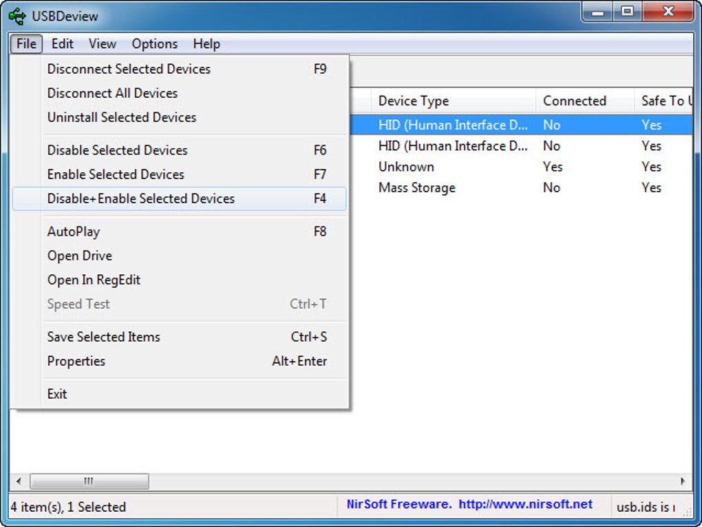Open the View menu
Image resolution: width=702 pixels, height=527 pixels.
point(102,43)
